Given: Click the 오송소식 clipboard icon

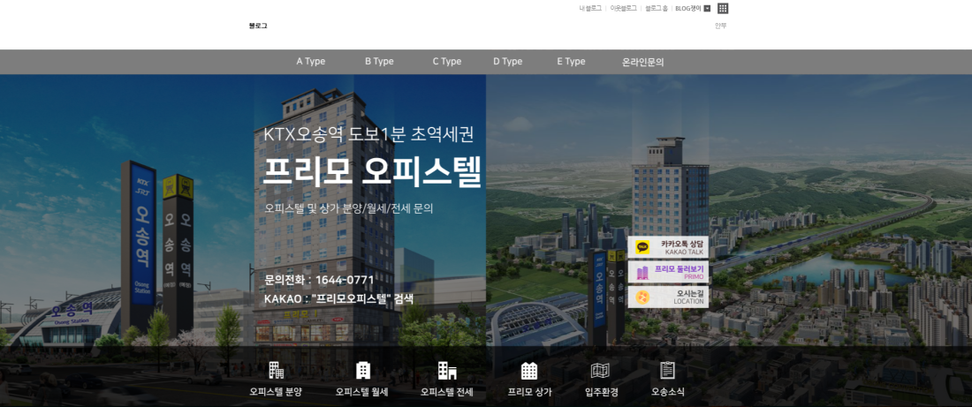Looking at the screenshot, I should (x=667, y=370).
